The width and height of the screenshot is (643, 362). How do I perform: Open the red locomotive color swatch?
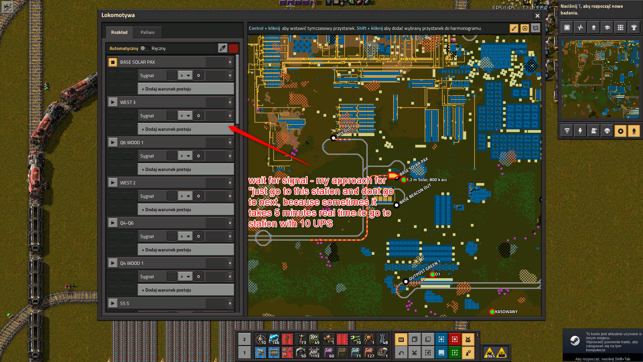[233, 48]
